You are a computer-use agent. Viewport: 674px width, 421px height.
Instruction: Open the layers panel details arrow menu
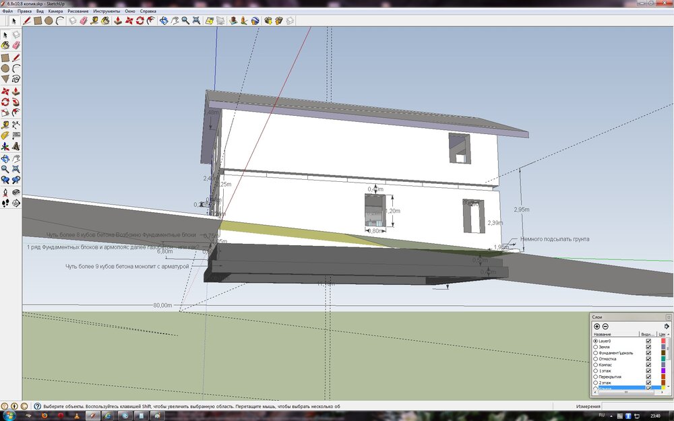coord(667,326)
